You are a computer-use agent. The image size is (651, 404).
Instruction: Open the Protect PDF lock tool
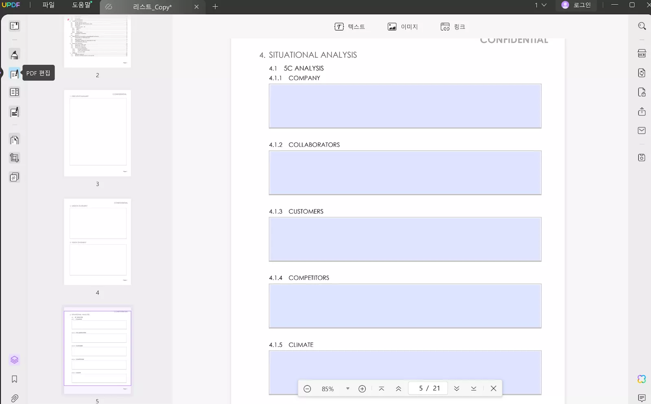click(x=642, y=92)
